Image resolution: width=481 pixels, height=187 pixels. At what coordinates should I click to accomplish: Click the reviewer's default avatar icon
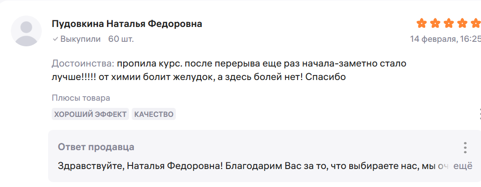(27, 31)
